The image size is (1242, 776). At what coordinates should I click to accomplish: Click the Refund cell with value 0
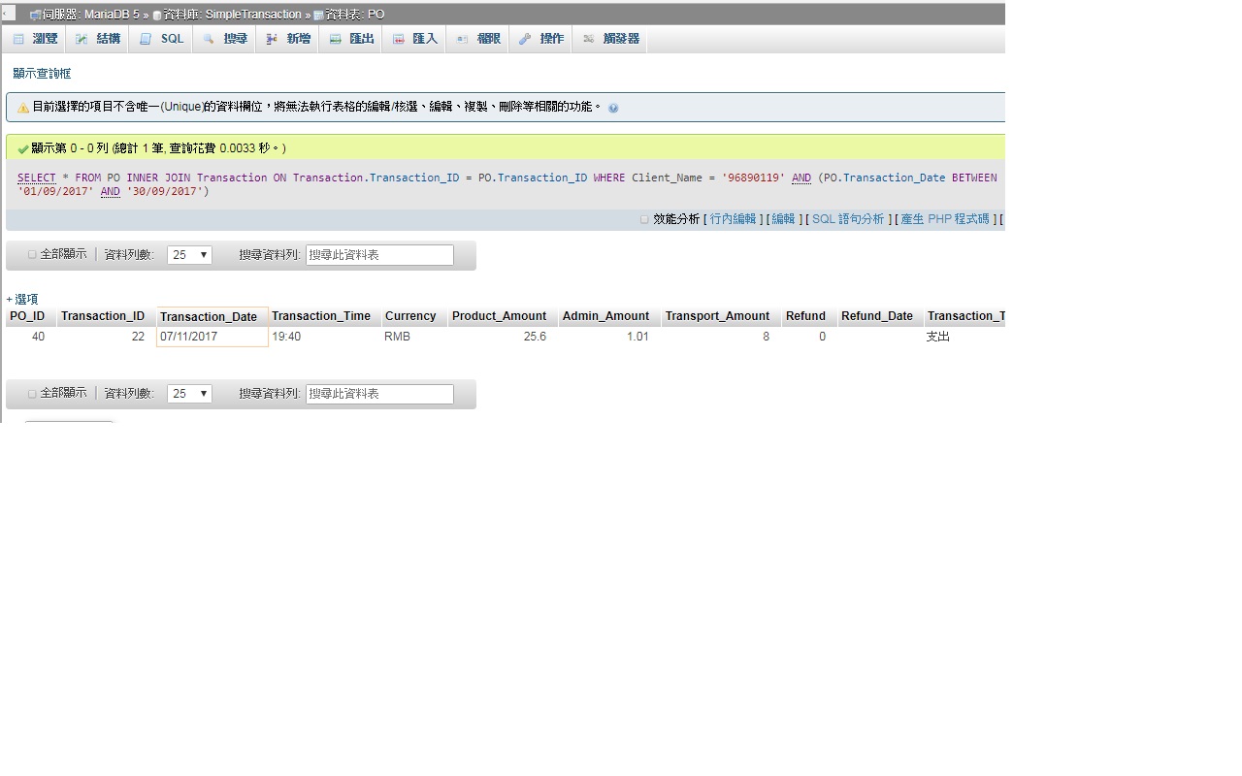coord(809,337)
